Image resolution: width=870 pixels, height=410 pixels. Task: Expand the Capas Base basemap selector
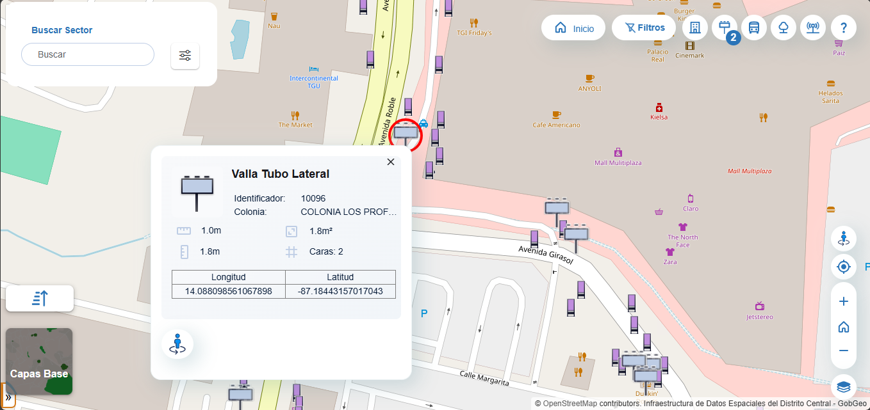pyautogui.click(x=39, y=361)
